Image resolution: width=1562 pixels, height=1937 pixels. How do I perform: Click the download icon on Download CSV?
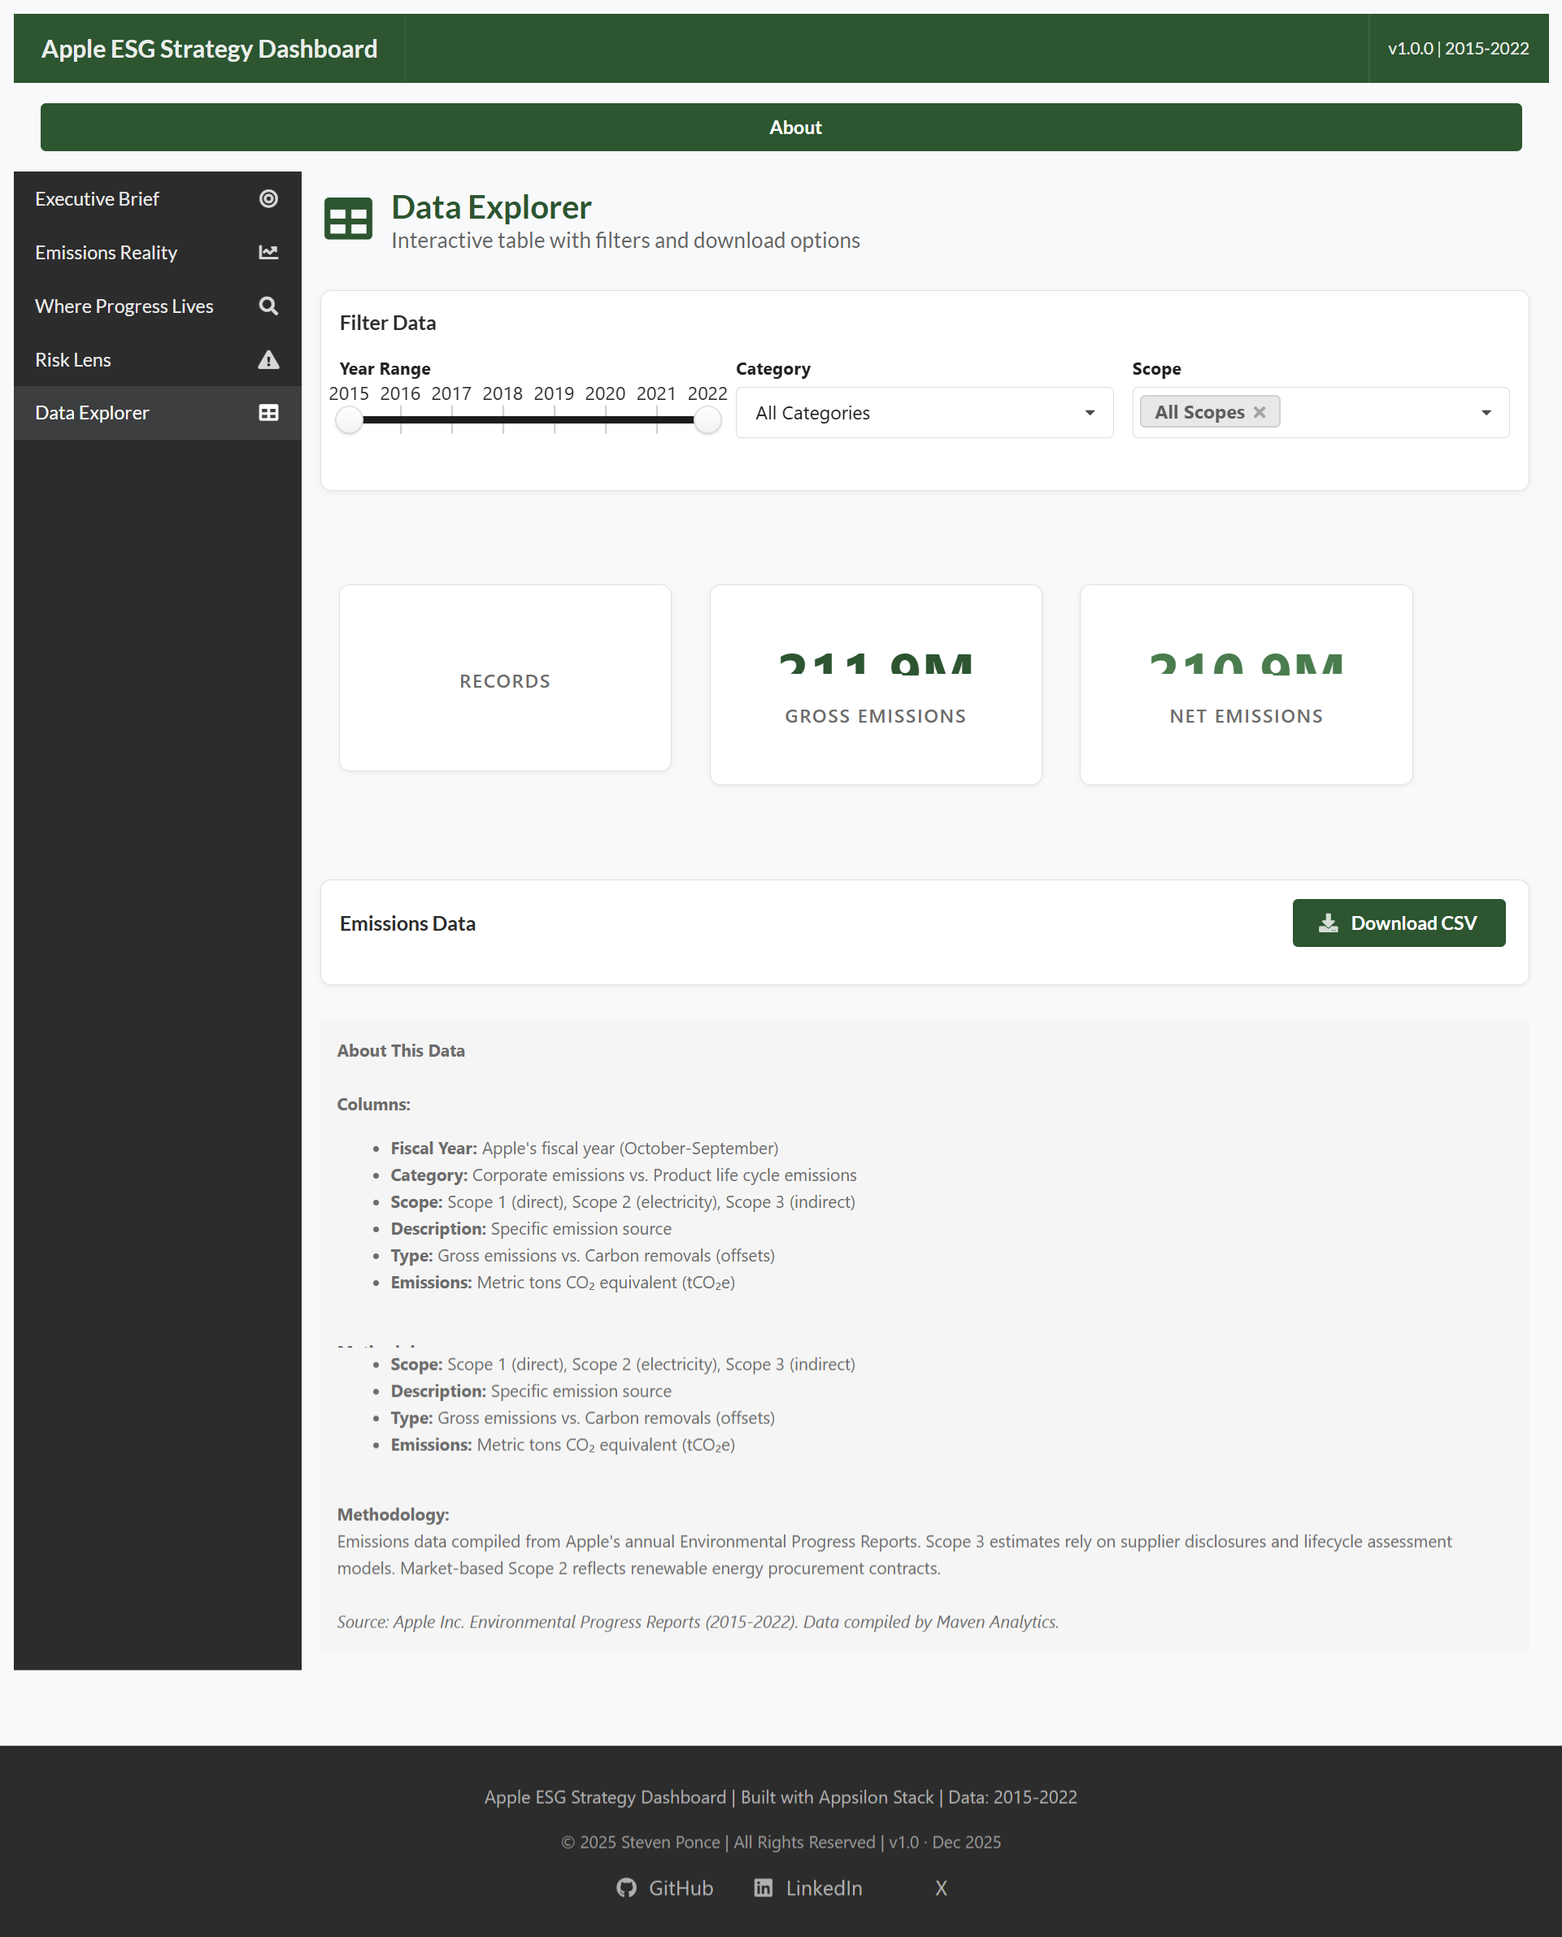pyautogui.click(x=1328, y=923)
